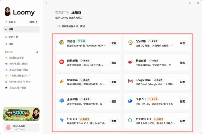Open recent task 添加文案提交待办
The height and width of the screenshot is (134, 202).
[x=22, y=70]
